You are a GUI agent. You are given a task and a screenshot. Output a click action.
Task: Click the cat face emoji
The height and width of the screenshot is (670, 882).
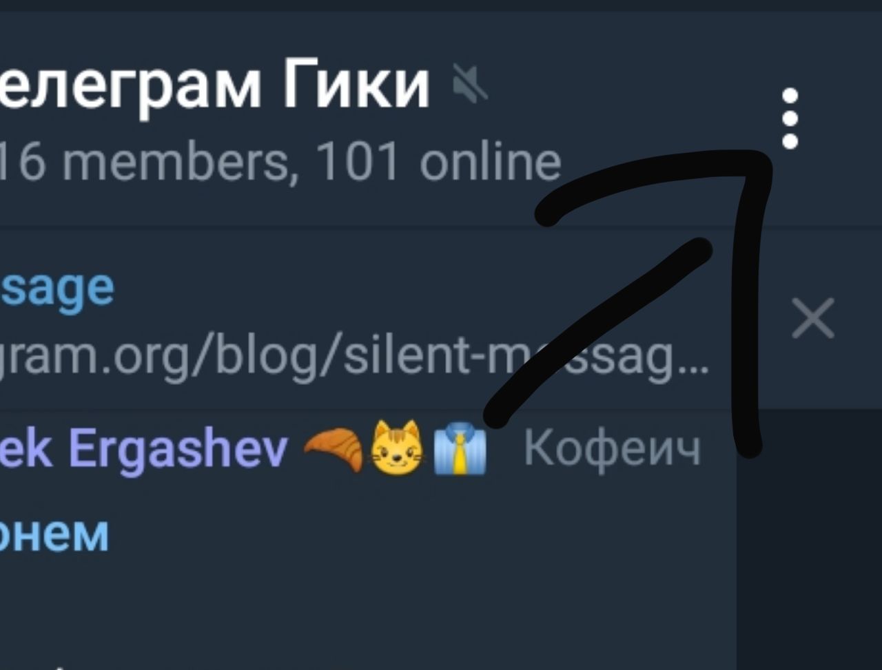pyautogui.click(x=398, y=449)
